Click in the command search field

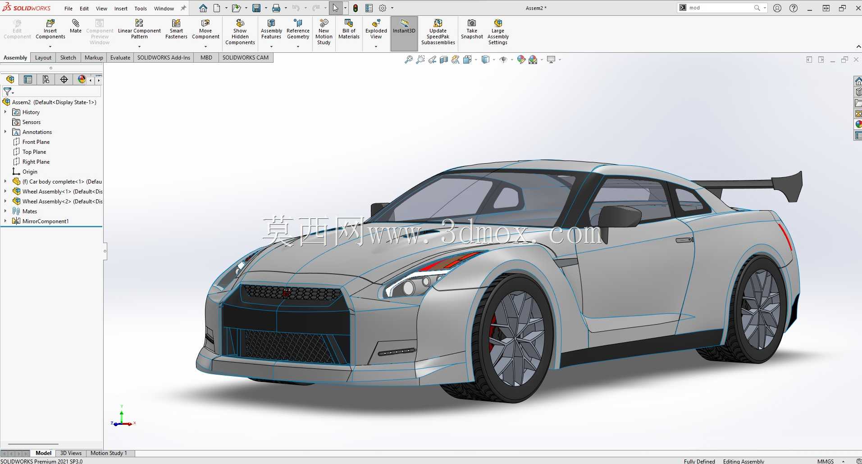[x=720, y=8]
